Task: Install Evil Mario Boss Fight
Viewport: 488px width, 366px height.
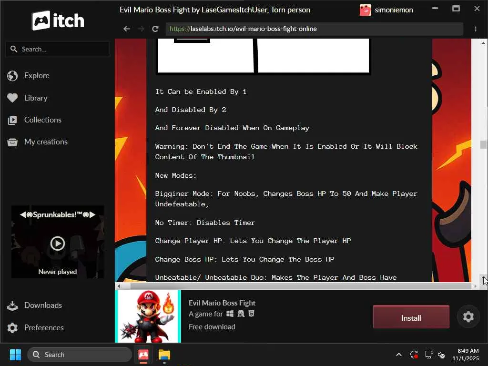Action: (411, 318)
